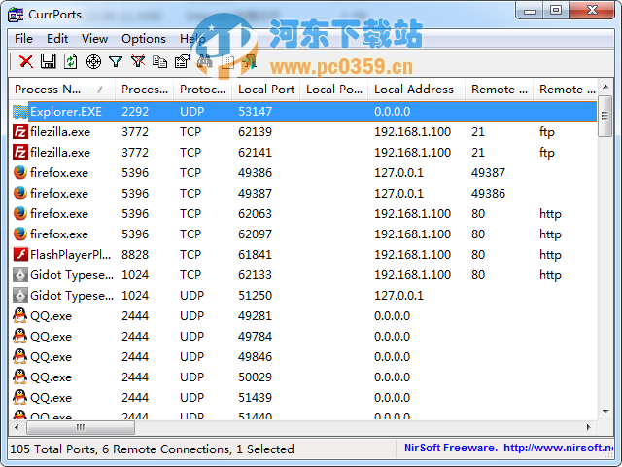Click the red X close-connections toolbar icon
The image size is (622, 467).
pyautogui.click(x=26, y=61)
